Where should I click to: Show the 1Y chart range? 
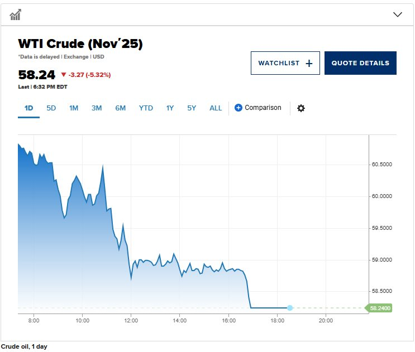click(x=170, y=108)
